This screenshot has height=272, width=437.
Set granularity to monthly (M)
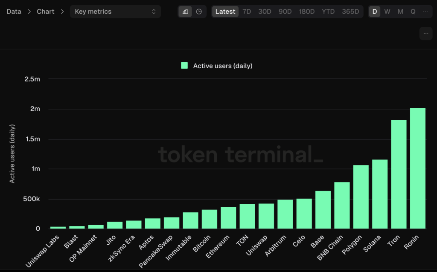click(400, 12)
